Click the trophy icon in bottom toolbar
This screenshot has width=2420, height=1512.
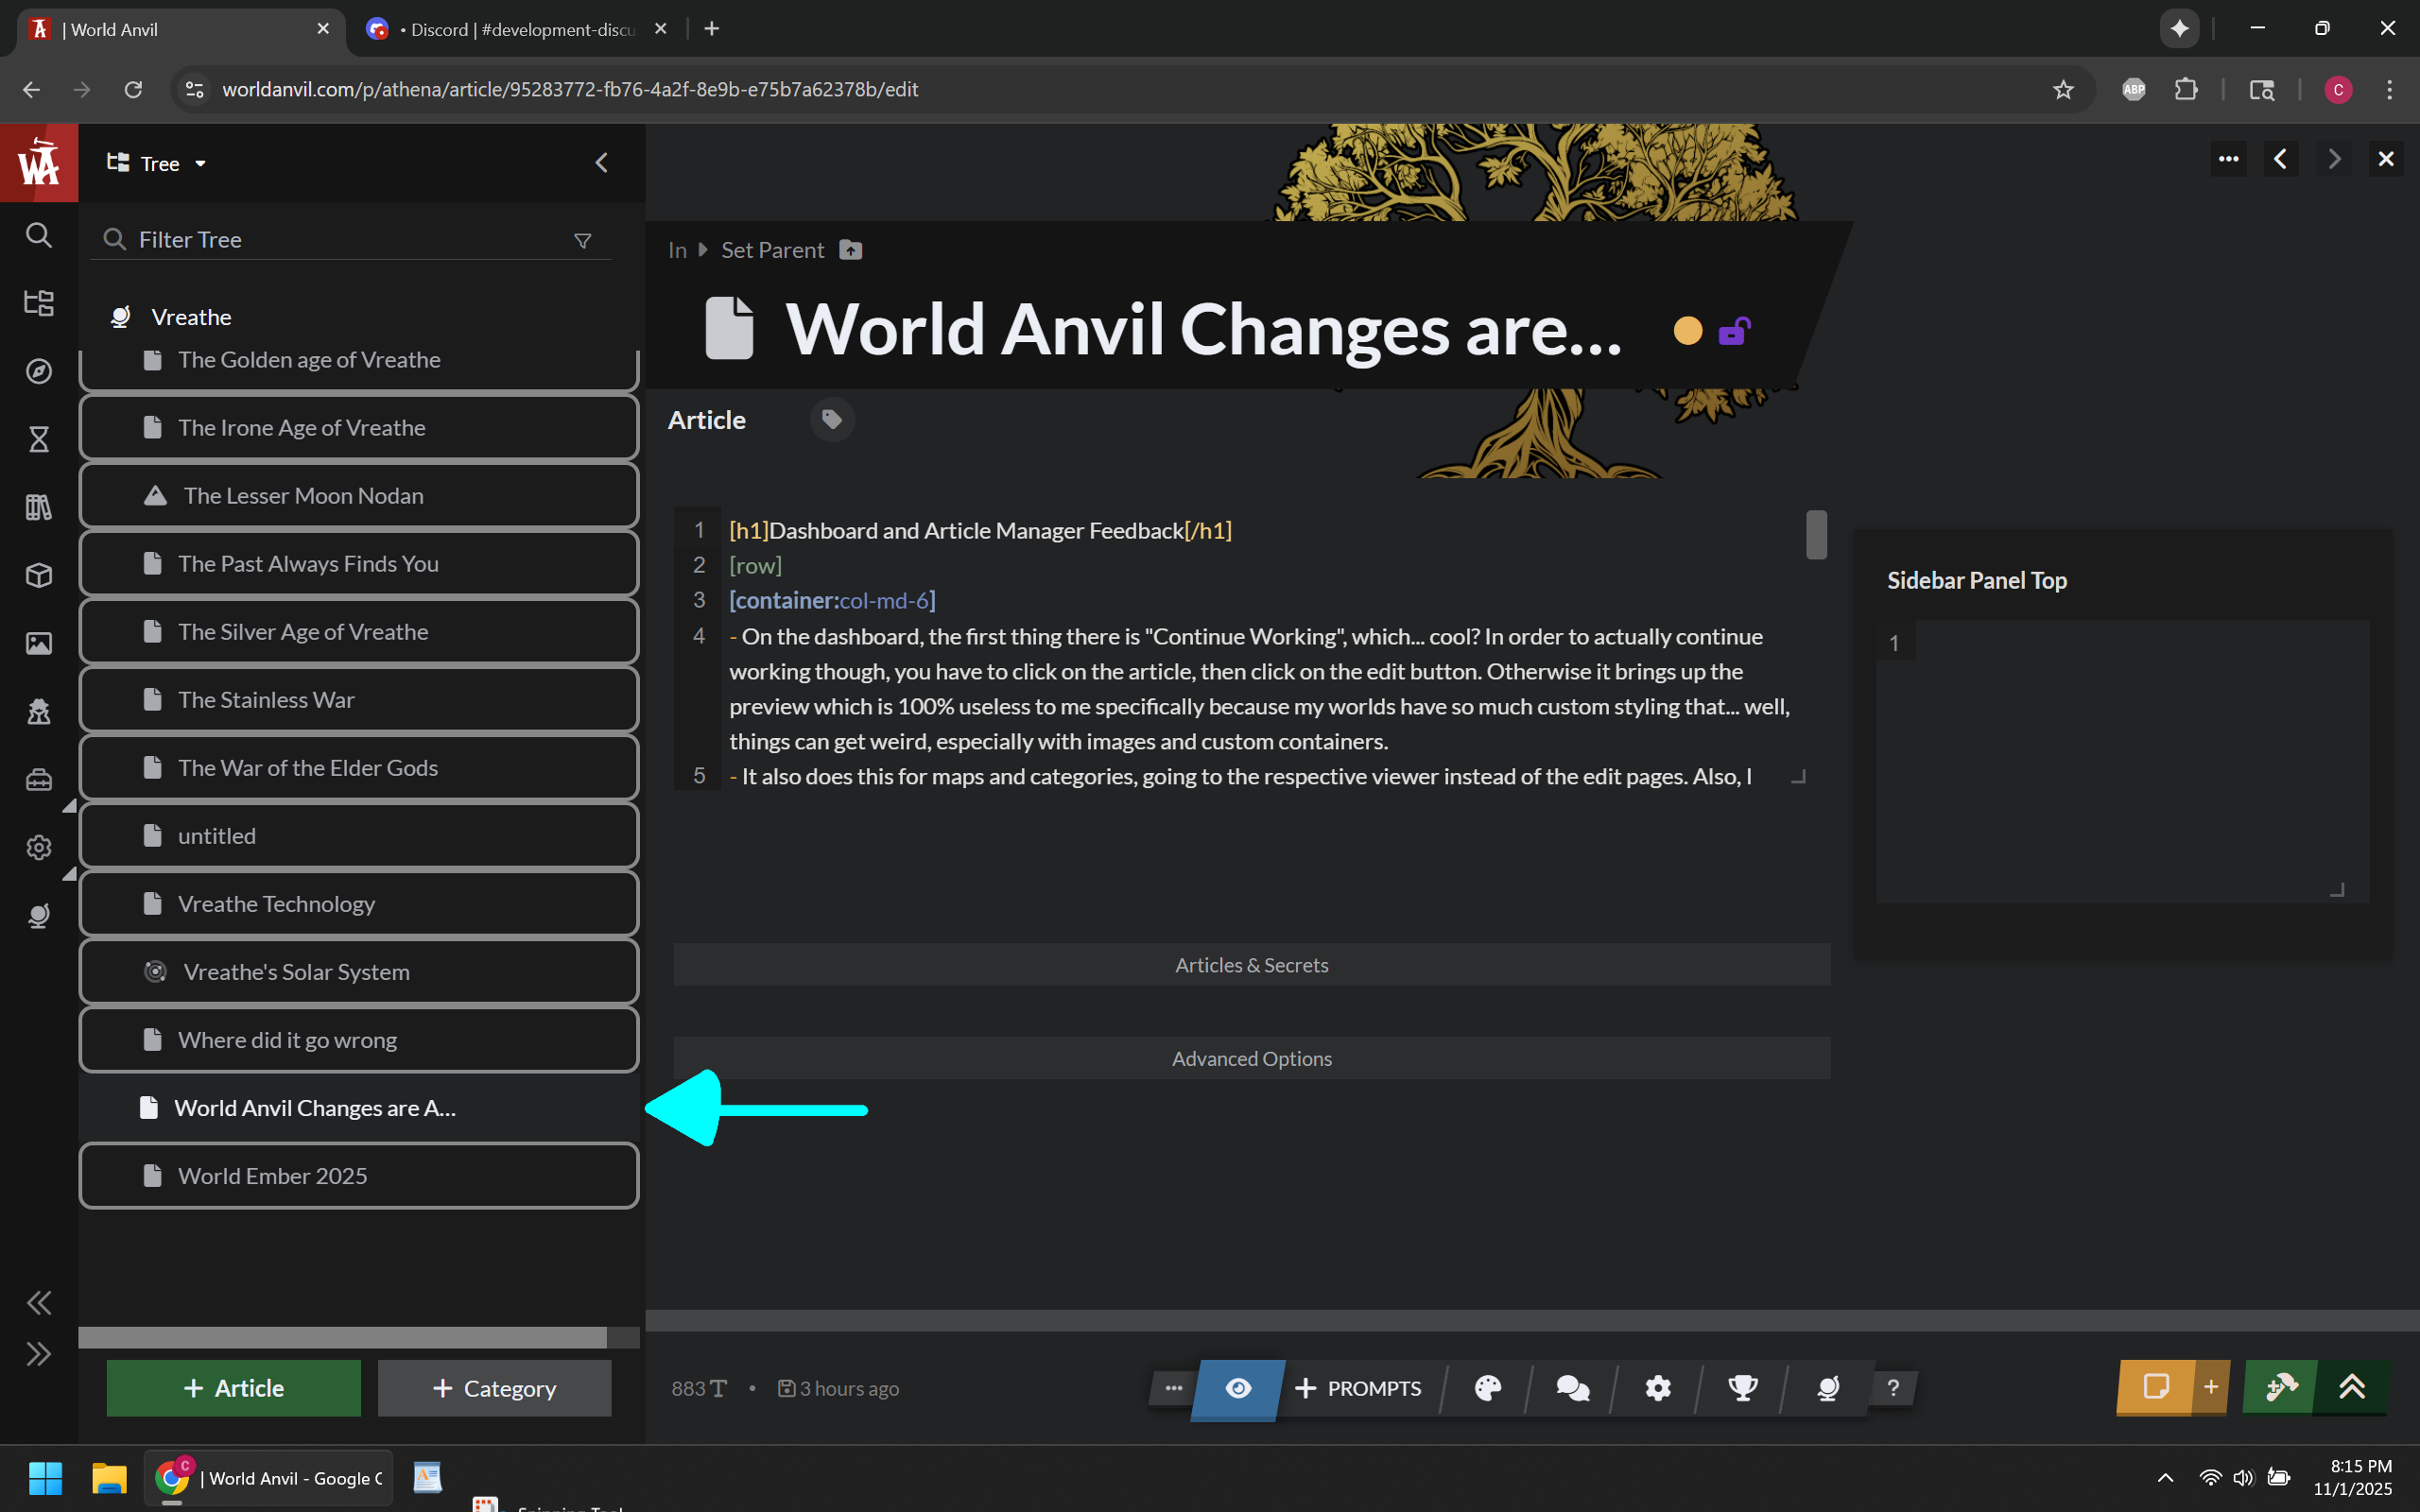(1742, 1388)
